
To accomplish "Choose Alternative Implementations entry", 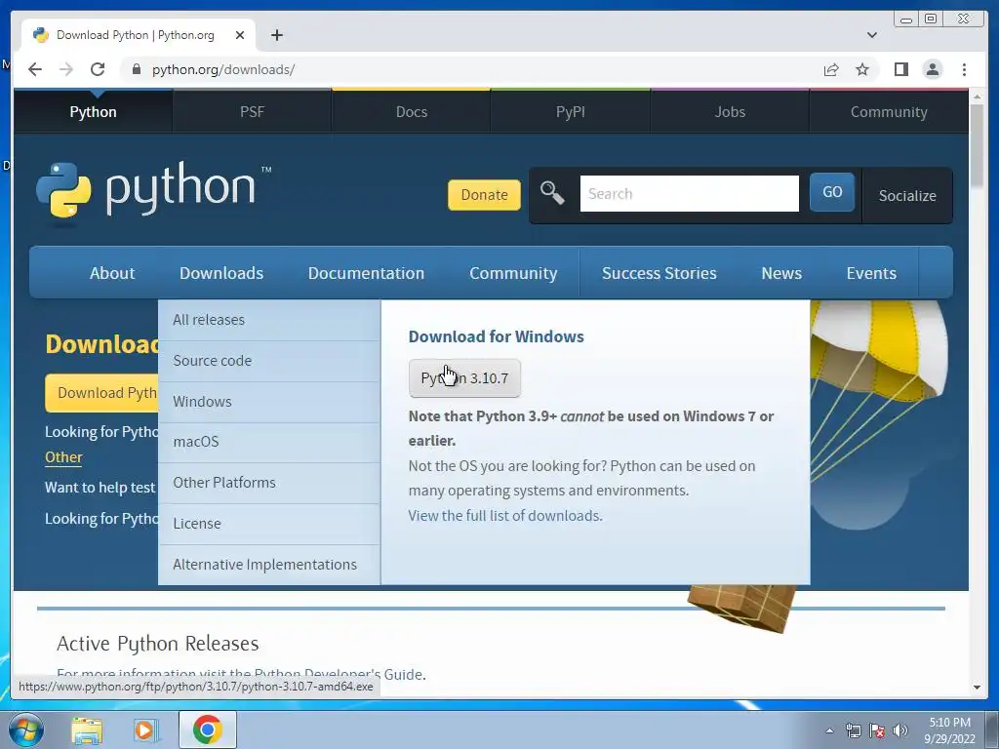I will 269,565.
